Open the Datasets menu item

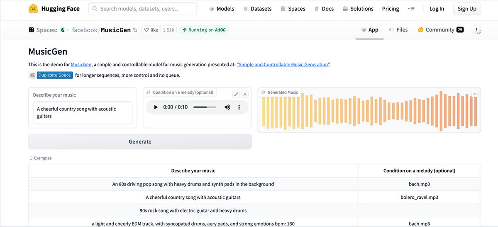click(x=257, y=9)
